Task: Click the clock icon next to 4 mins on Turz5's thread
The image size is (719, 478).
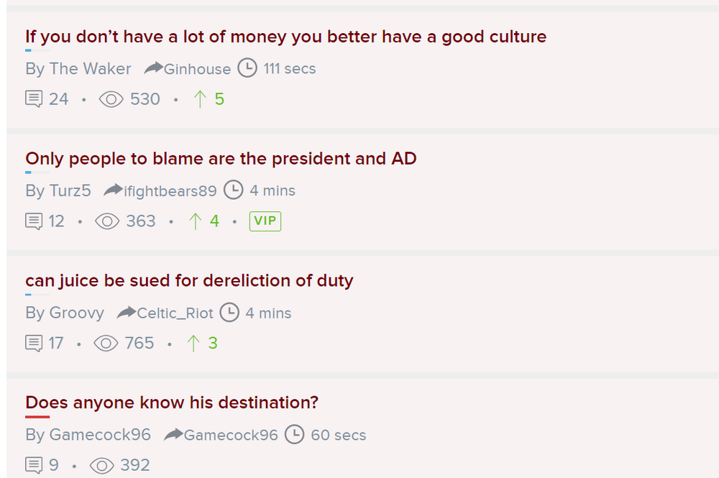Action: 234,190
